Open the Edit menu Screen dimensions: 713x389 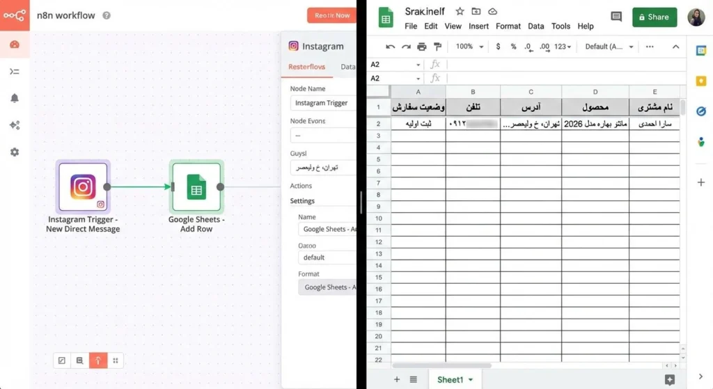[430, 26]
